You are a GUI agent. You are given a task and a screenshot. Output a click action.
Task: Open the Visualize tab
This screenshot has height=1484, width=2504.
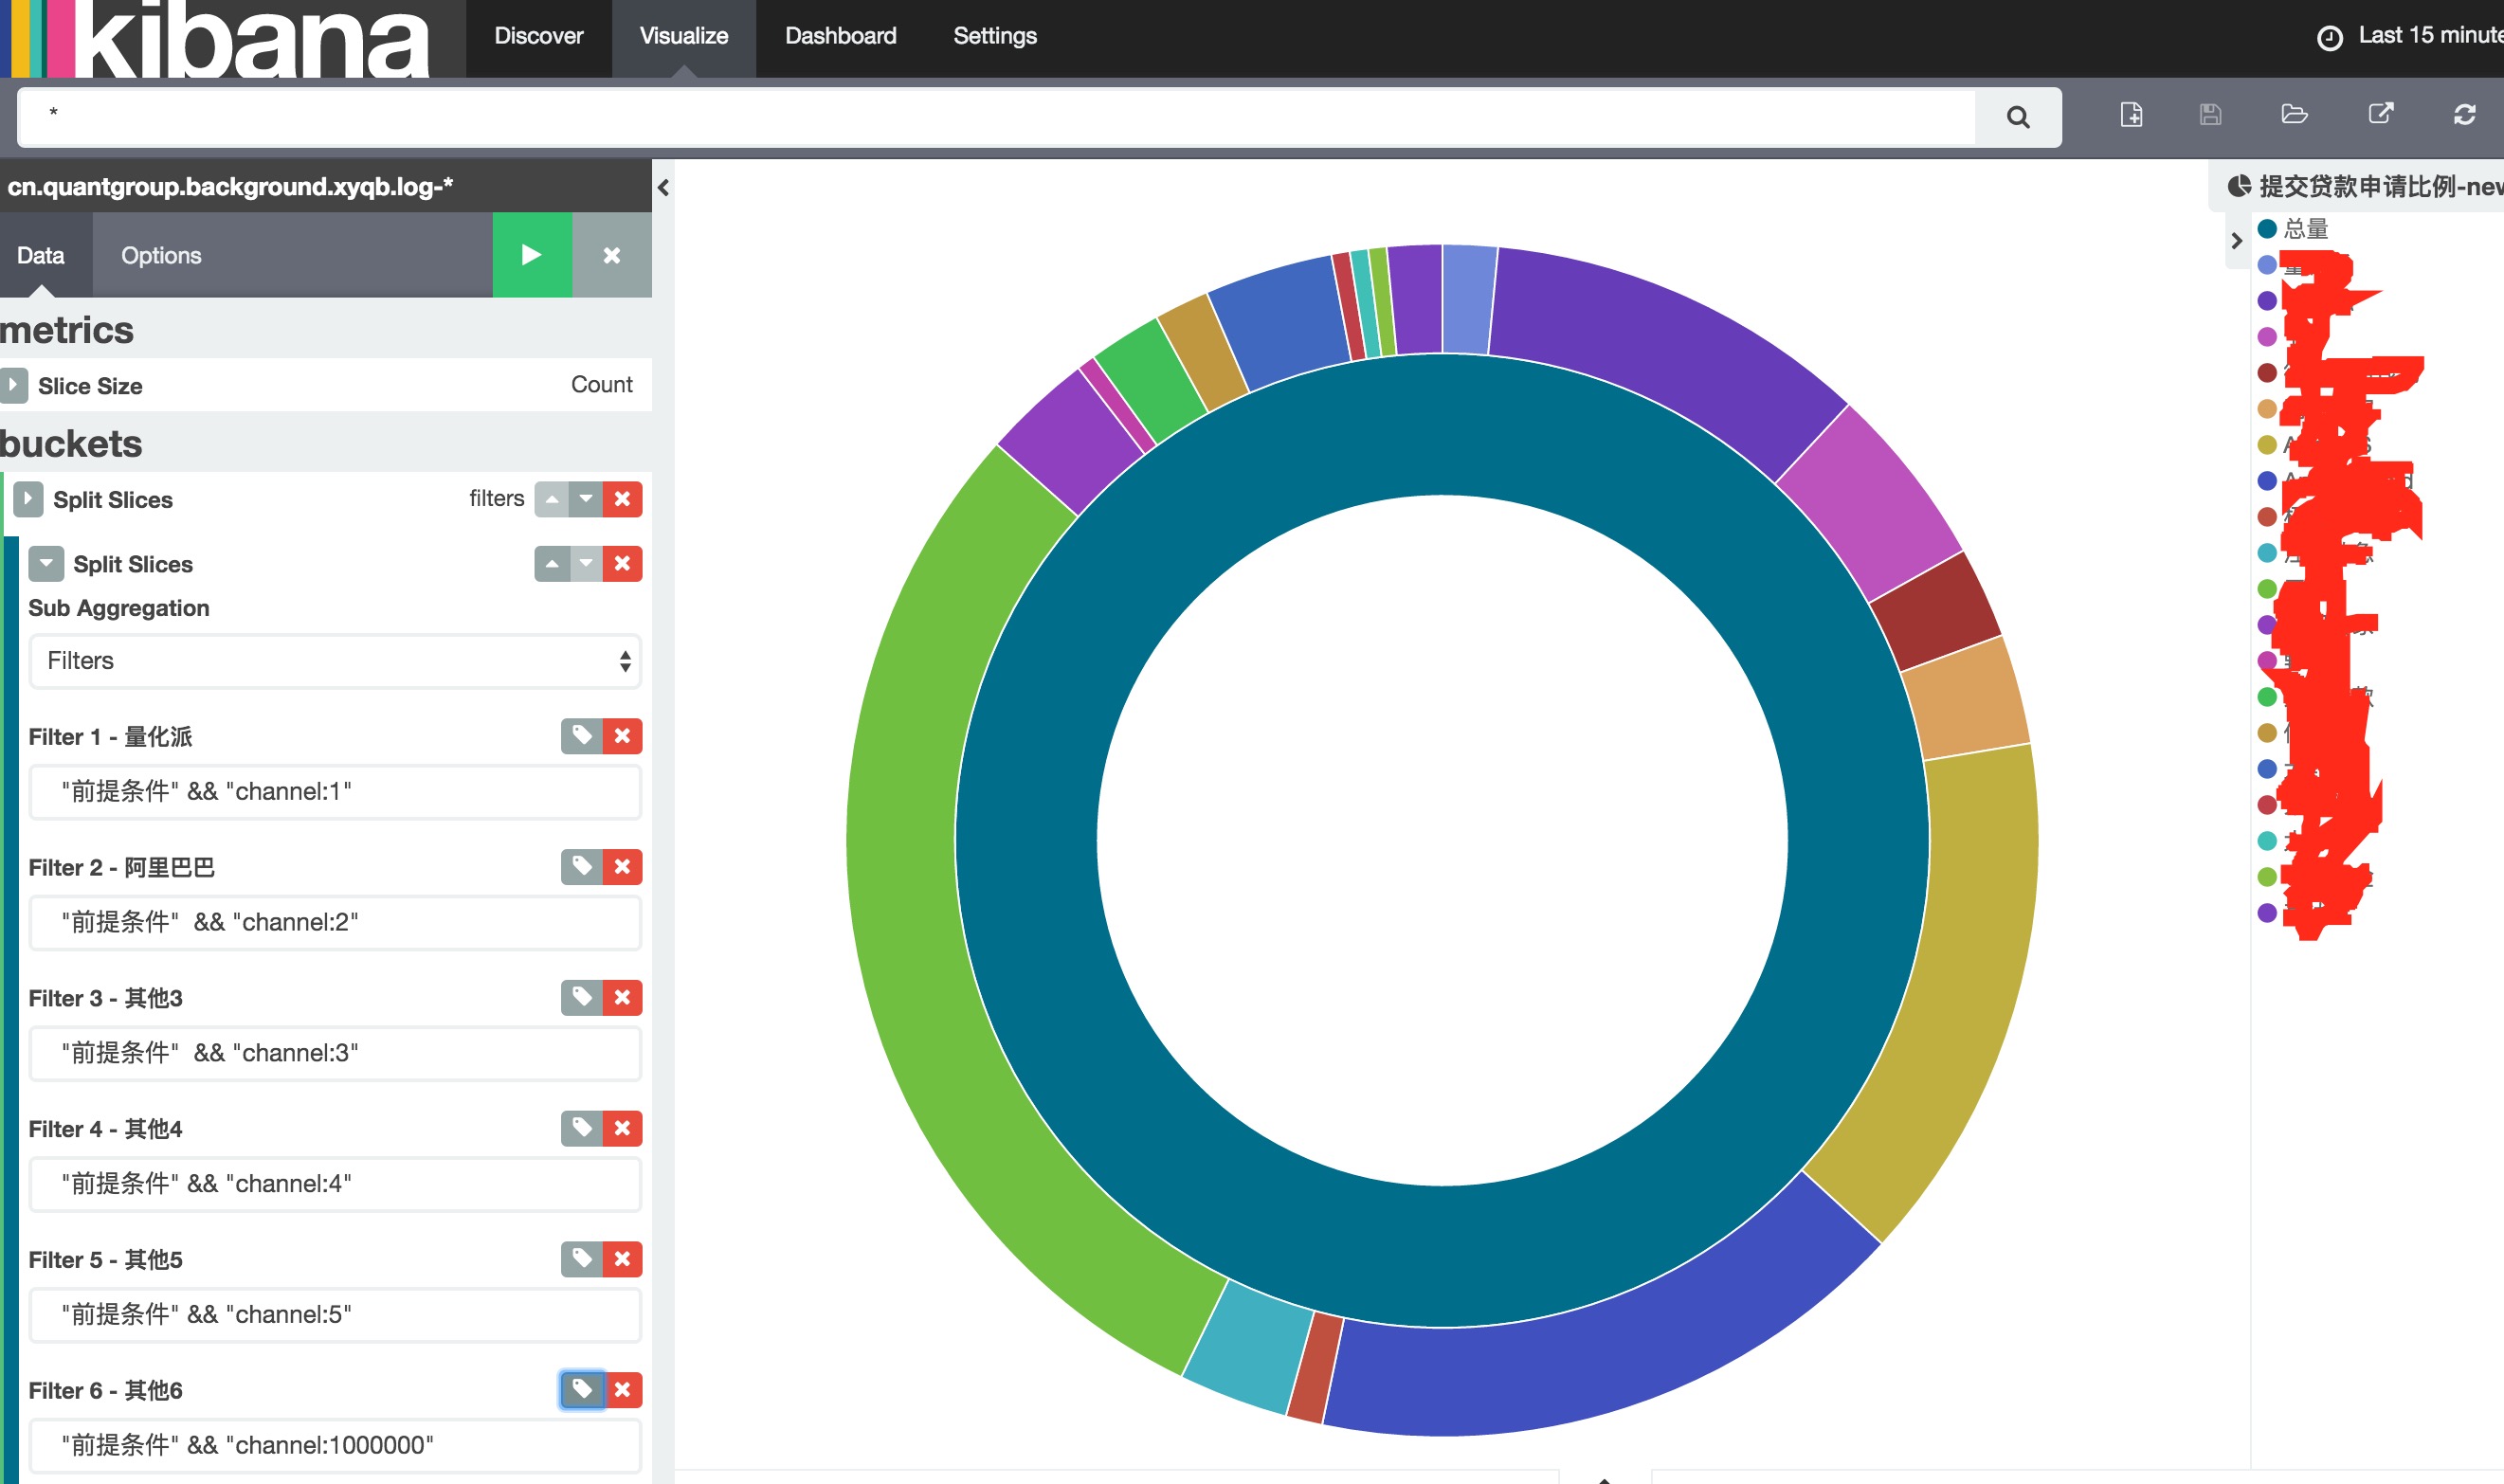[684, 37]
